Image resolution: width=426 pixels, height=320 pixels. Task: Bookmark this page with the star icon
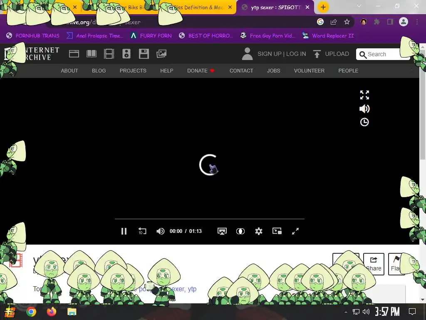[347, 22]
